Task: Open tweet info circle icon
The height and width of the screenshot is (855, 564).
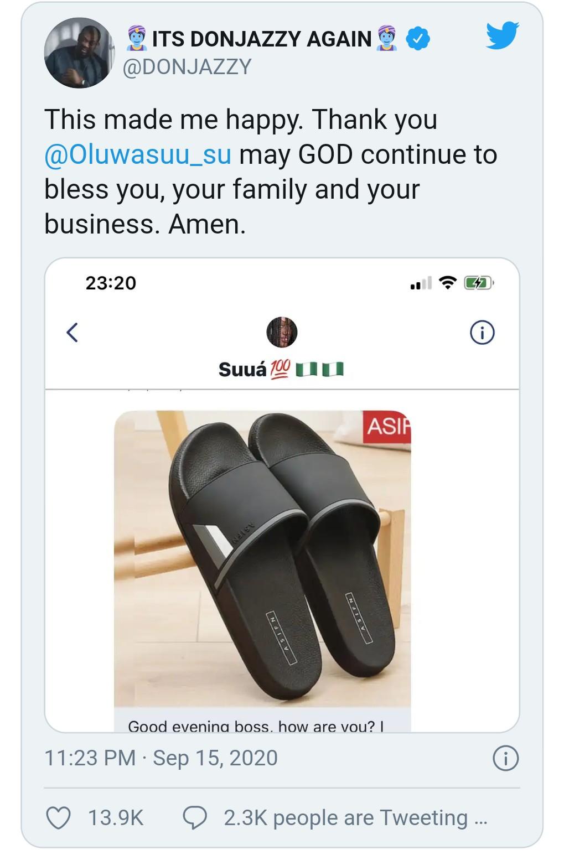Action: [505, 758]
